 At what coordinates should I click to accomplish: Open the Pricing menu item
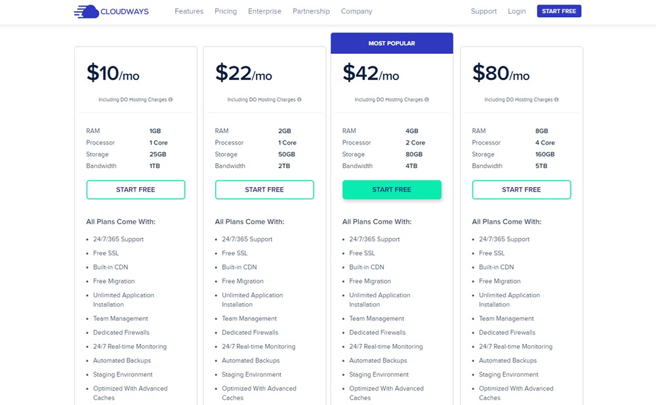pyautogui.click(x=226, y=11)
